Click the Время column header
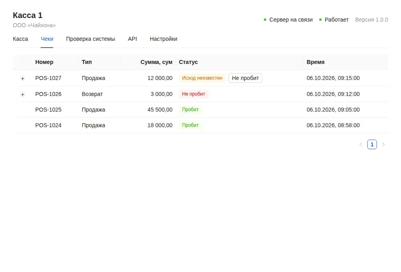401x272 pixels. pyautogui.click(x=315, y=62)
